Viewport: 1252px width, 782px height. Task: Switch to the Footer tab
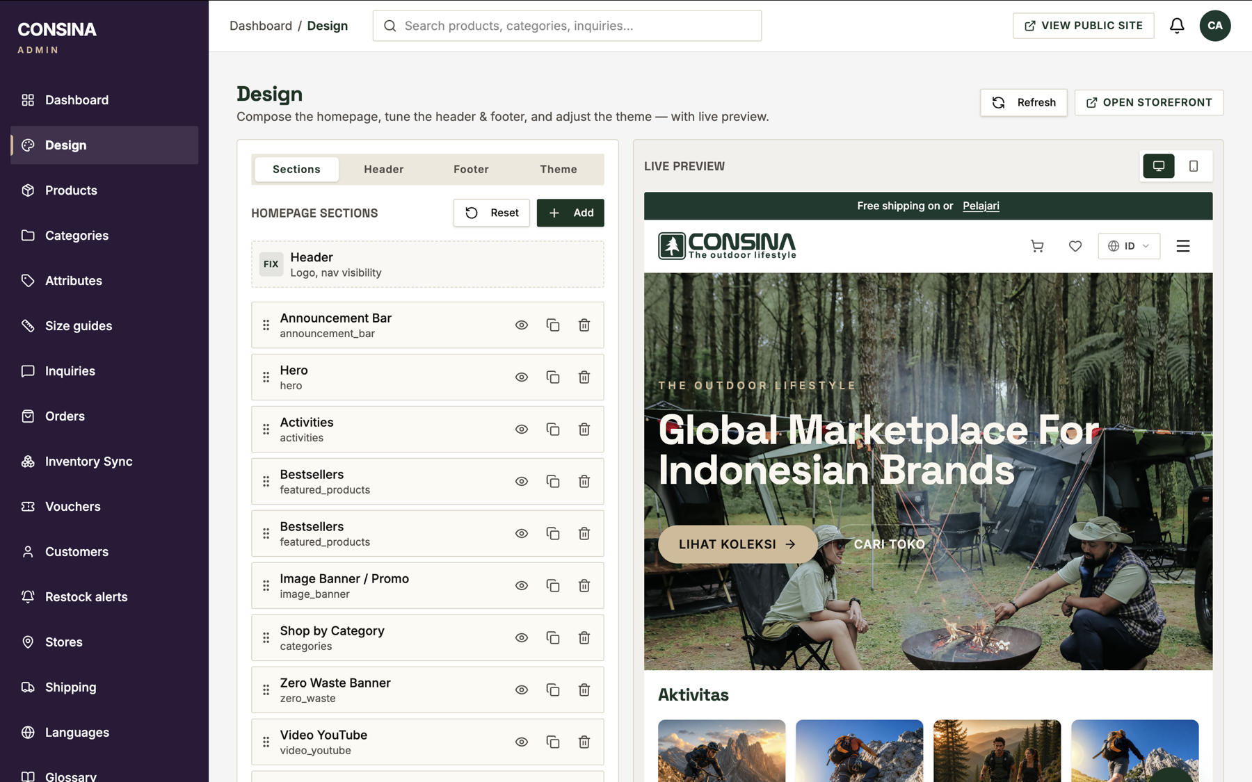click(471, 169)
